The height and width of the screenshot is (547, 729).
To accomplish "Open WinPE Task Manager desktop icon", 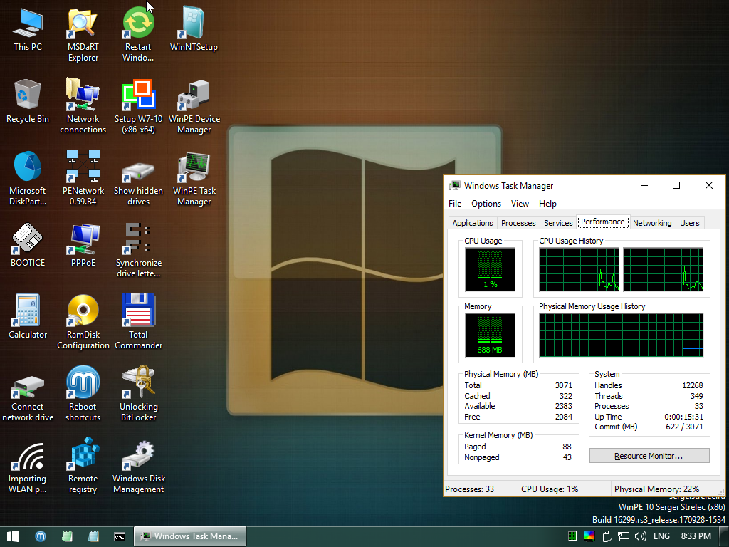I will click(194, 178).
